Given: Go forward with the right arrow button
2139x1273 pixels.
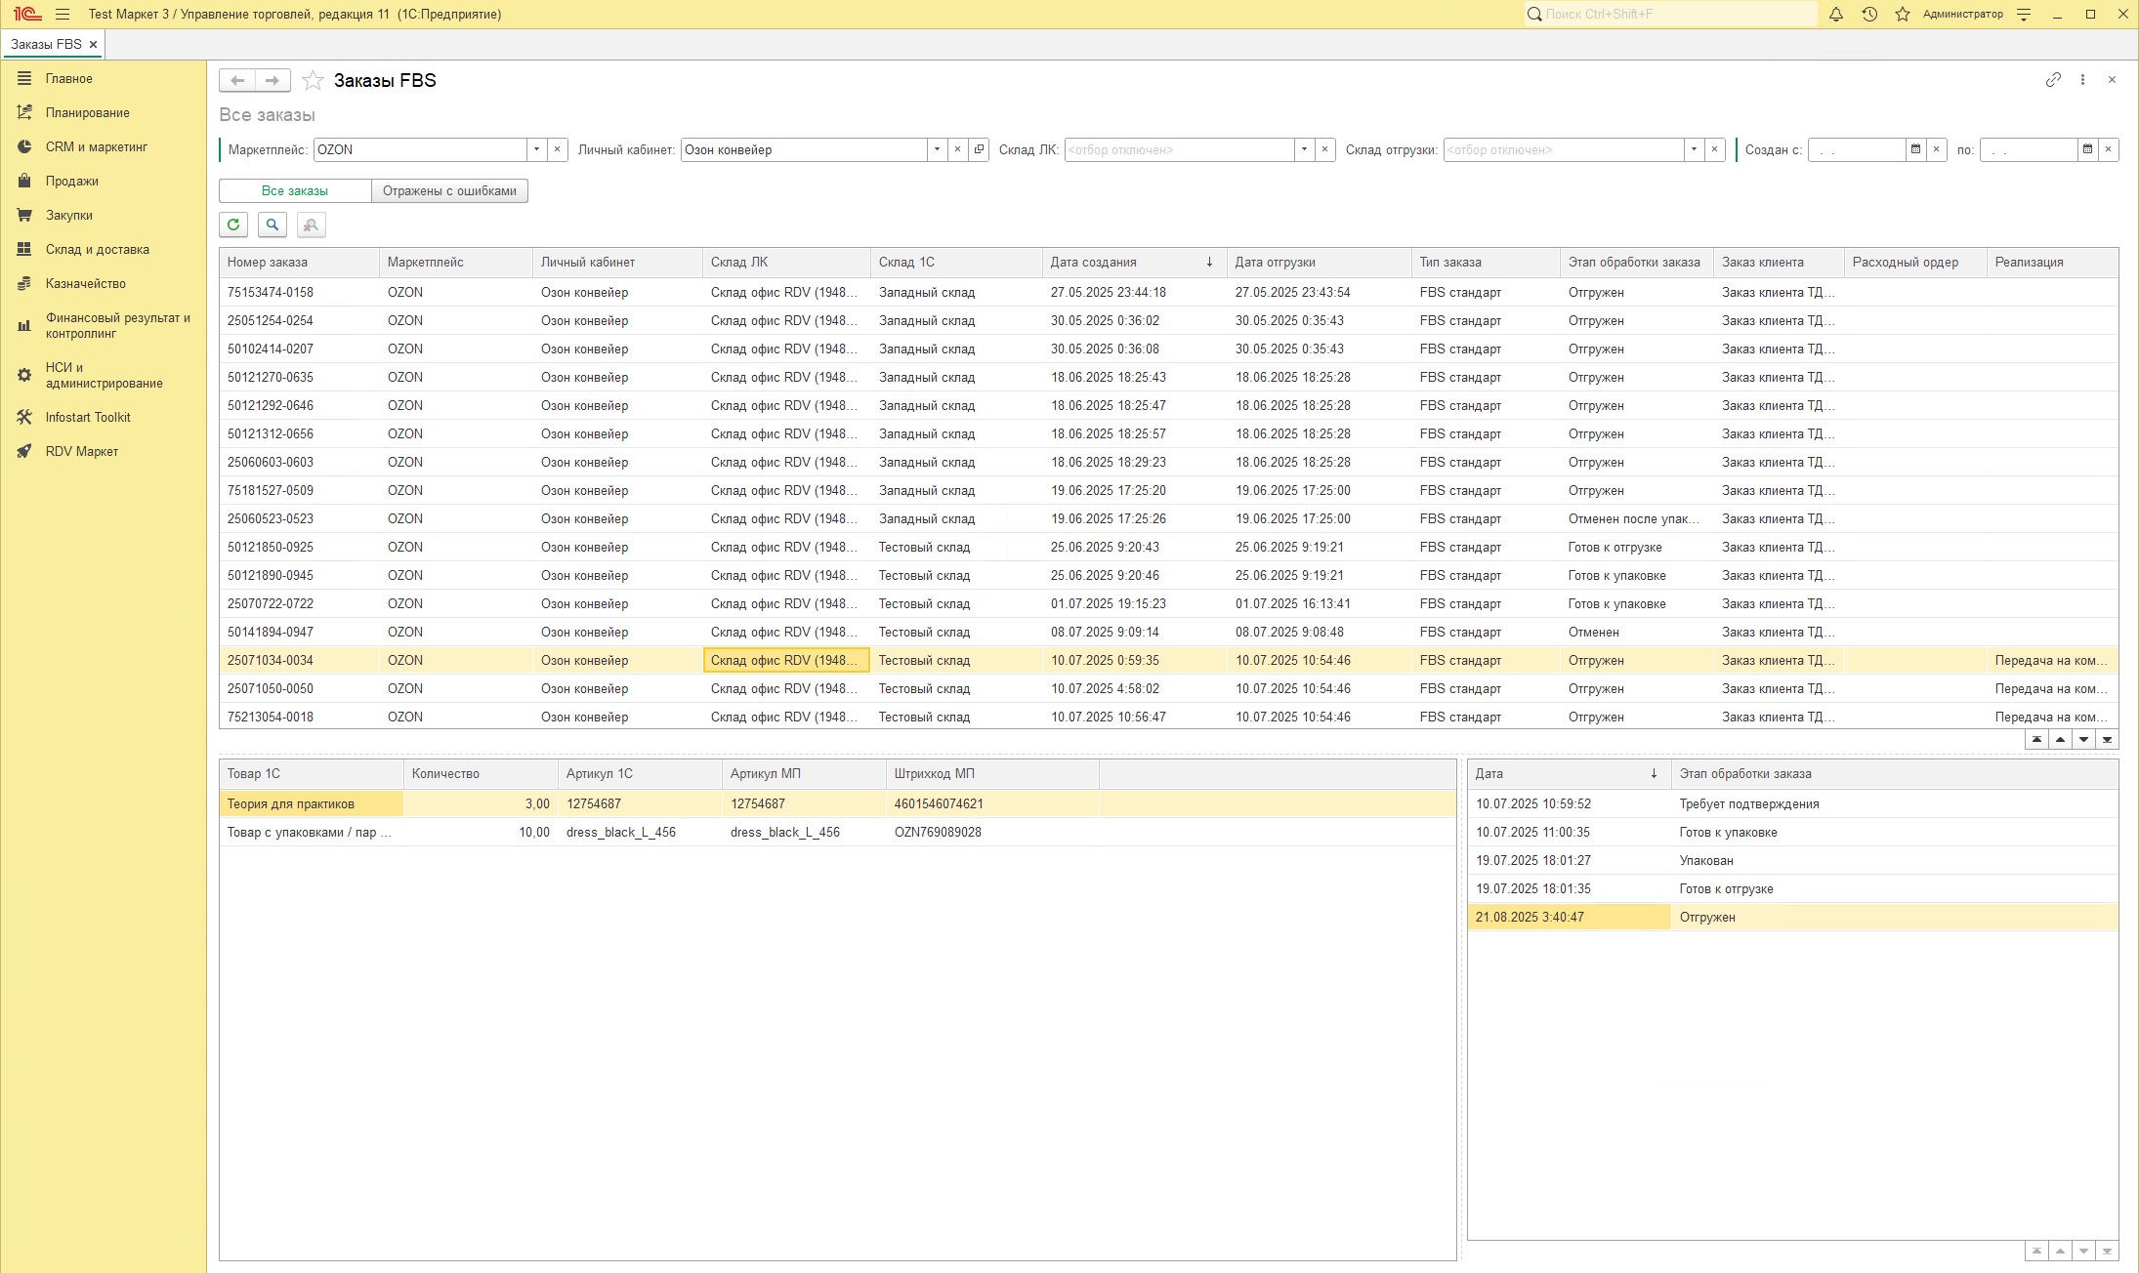Looking at the screenshot, I should pyautogui.click(x=273, y=80).
